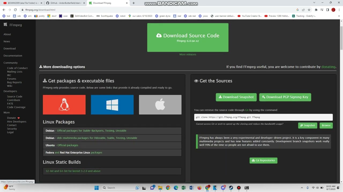
Task: Open News in the sidebar
Action: click(x=7, y=41)
